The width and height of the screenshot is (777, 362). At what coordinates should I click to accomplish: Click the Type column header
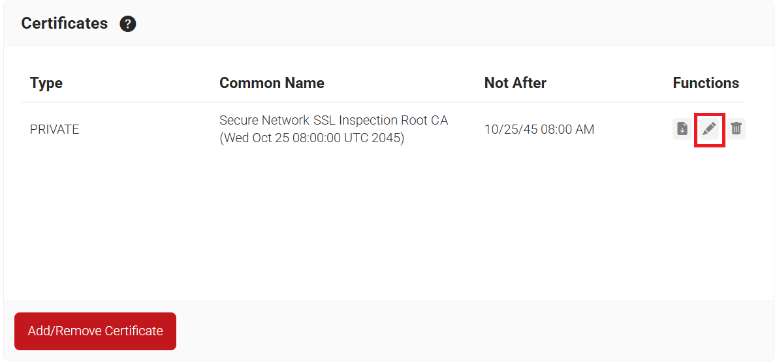46,83
